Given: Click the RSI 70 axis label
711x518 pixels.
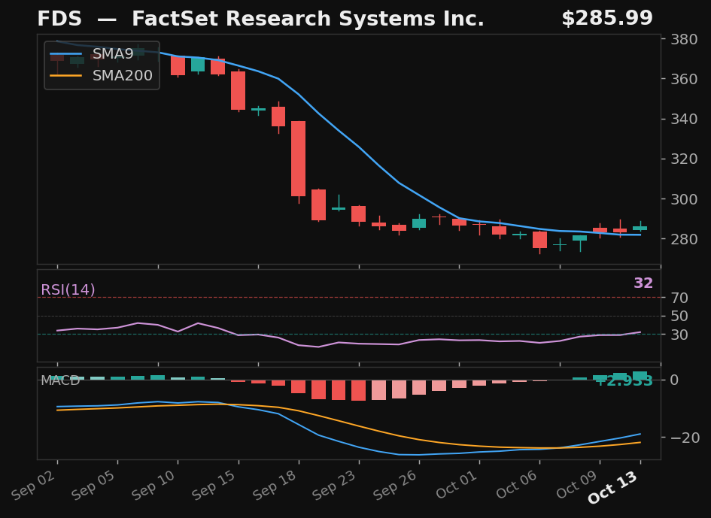Looking at the screenshot, I should tap(679, 298).
